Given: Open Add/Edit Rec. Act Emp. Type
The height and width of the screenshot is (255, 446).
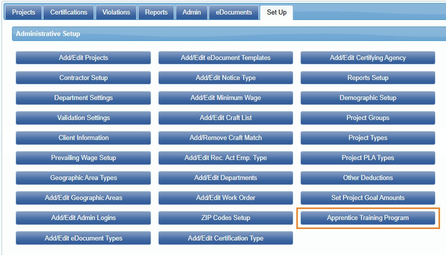Looking at the screenshot, I should point(226,158).
